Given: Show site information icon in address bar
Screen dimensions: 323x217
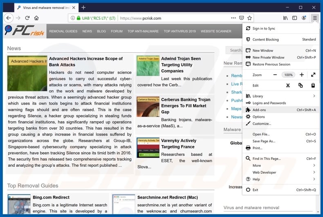Looking at the screenshot, I should point(73,18).
